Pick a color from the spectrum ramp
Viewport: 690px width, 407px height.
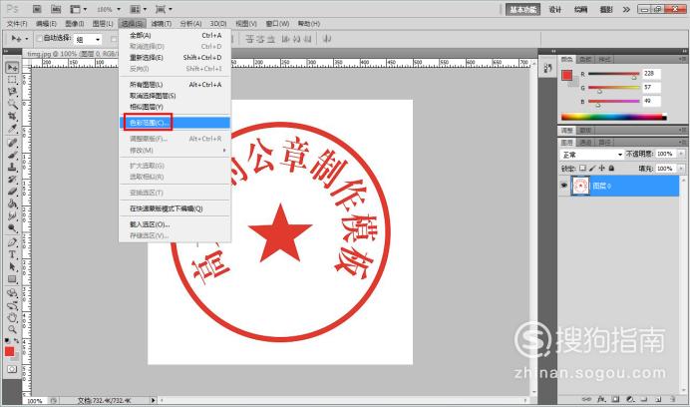pos(614,117)
